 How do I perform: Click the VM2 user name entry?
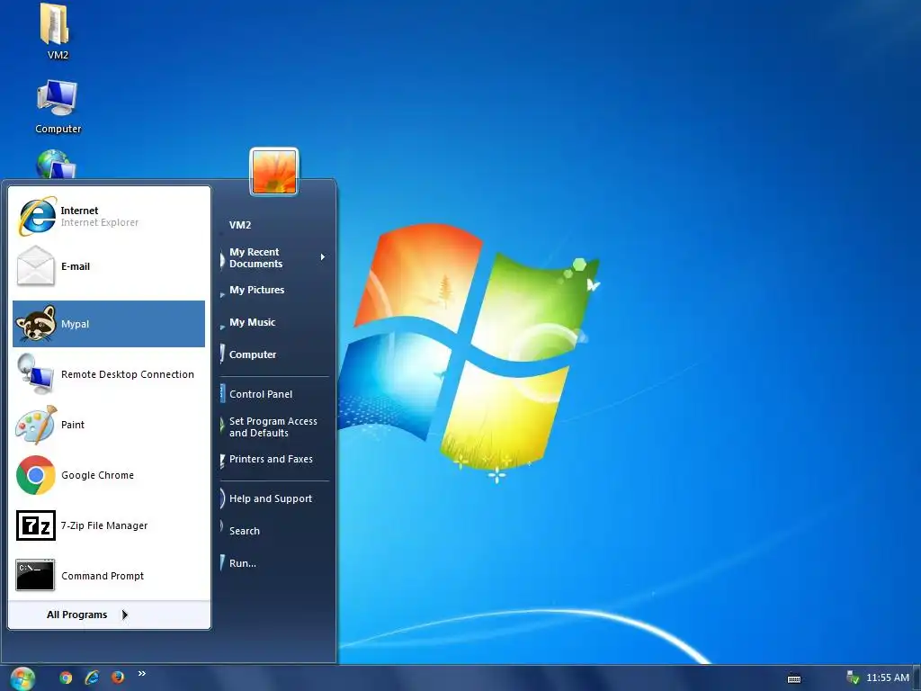[240, 225]
